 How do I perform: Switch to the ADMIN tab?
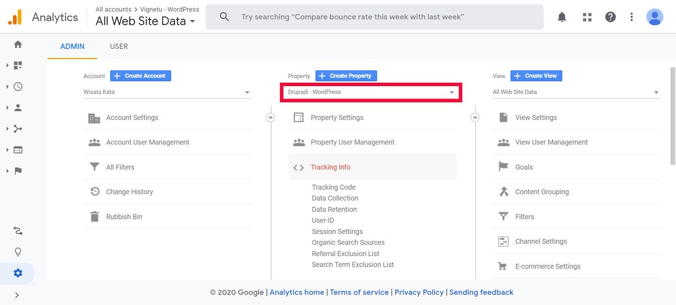72,46
